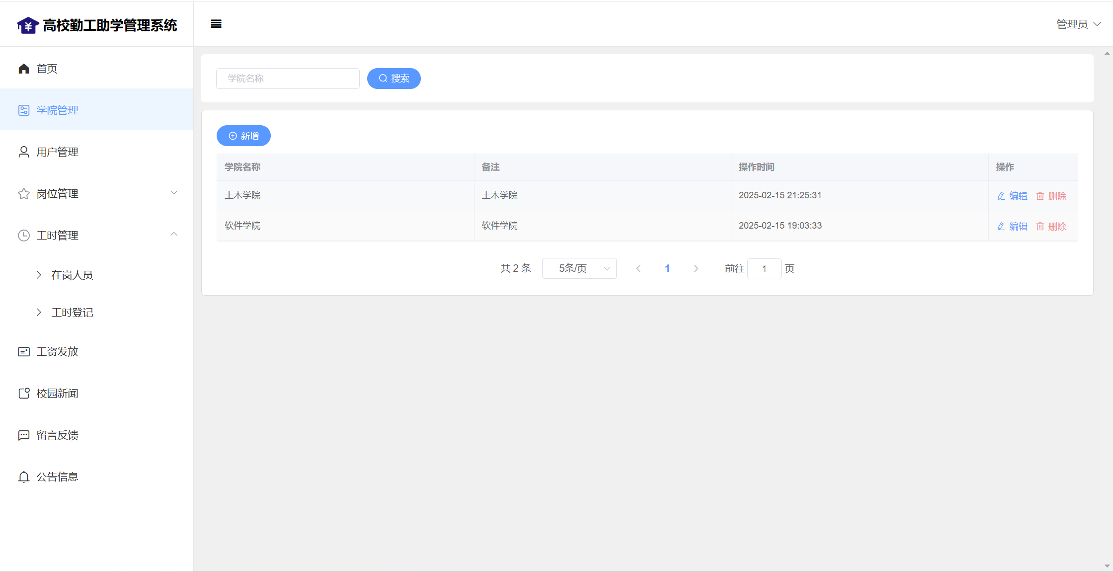Click the hamburger menu collapse icon
The height and width of the screenshot is (572, 1113).
click(216, 24)
